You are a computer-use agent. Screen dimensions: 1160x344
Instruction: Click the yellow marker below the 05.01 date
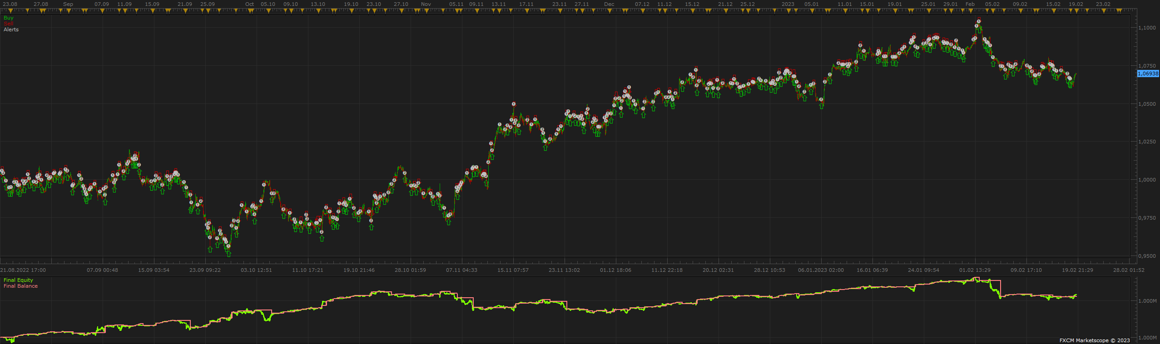[x=812, y=11]
